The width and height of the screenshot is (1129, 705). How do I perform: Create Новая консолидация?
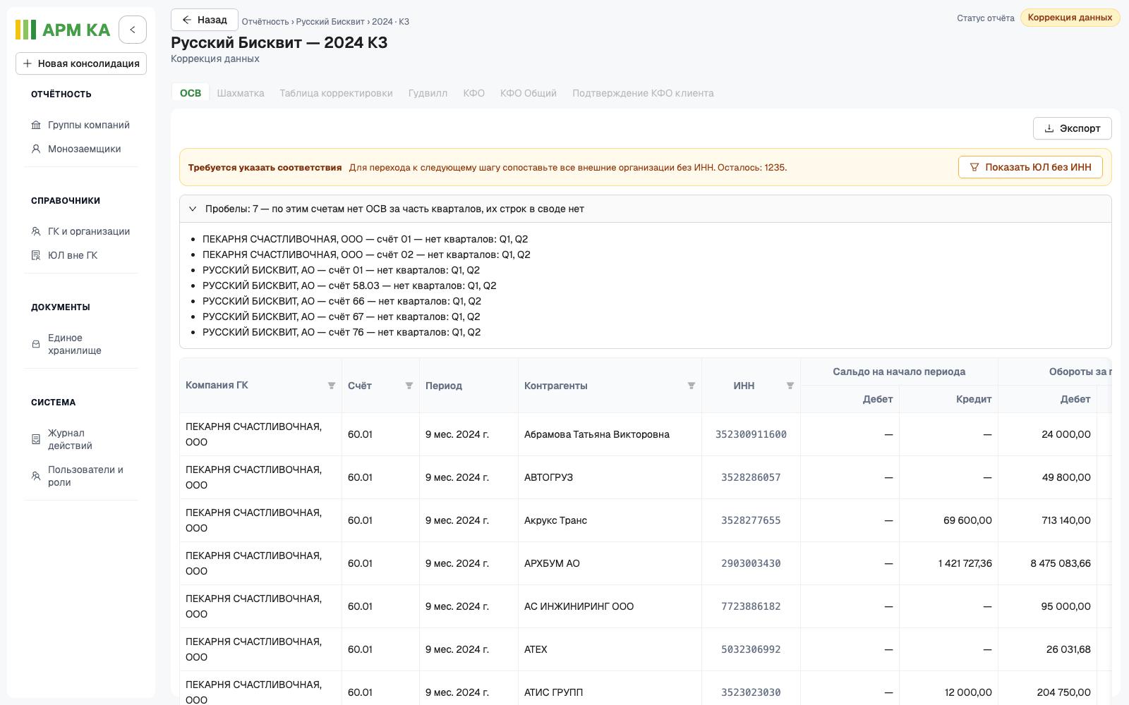click(81, 63)
